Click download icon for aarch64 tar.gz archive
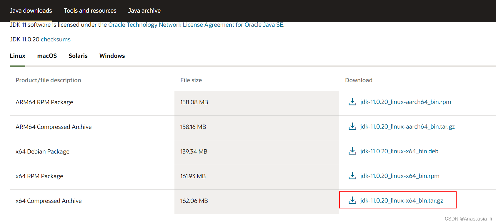The width and height of the screenshot is (496, 224). point(352,127)
